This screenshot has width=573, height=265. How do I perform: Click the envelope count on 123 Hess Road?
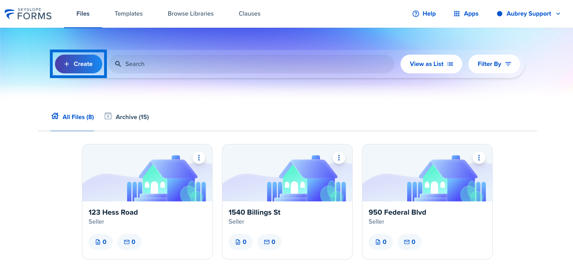point(130,242)
